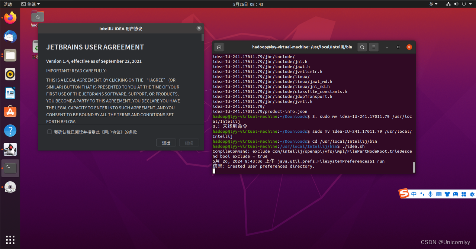Screen dimensions: 476x249
Task: Click the agreement dialog vertical scrollbar
Action: click(x=203, y=38)
